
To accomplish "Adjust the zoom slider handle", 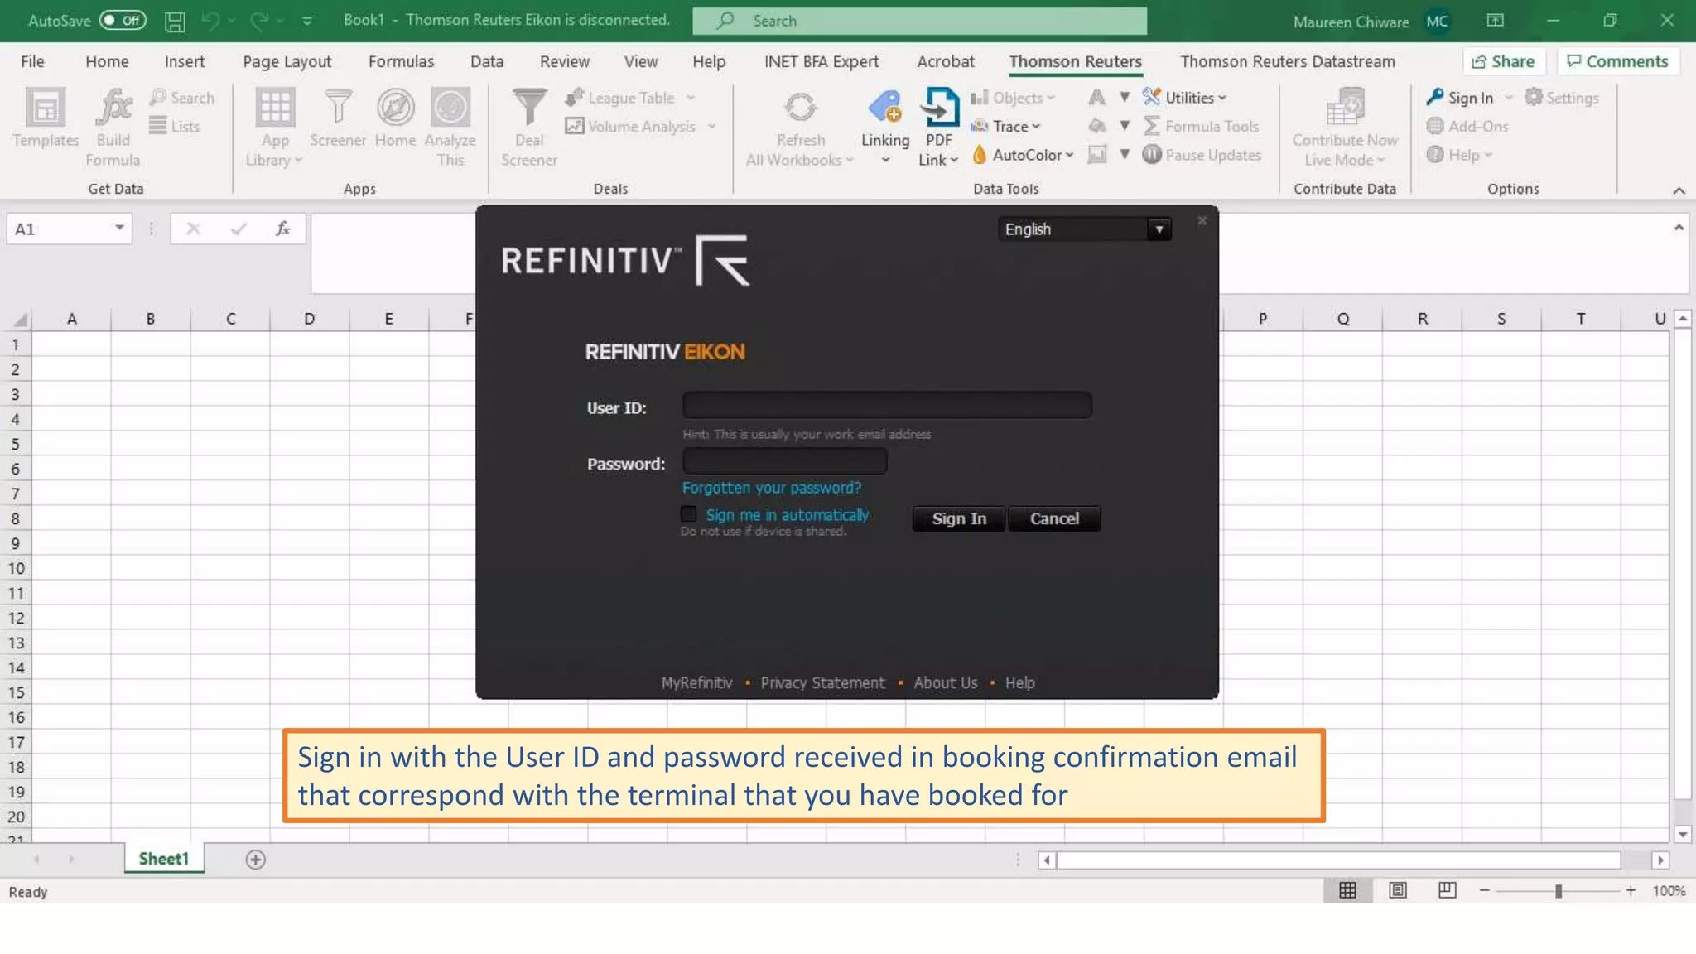I will [1559, 891].
